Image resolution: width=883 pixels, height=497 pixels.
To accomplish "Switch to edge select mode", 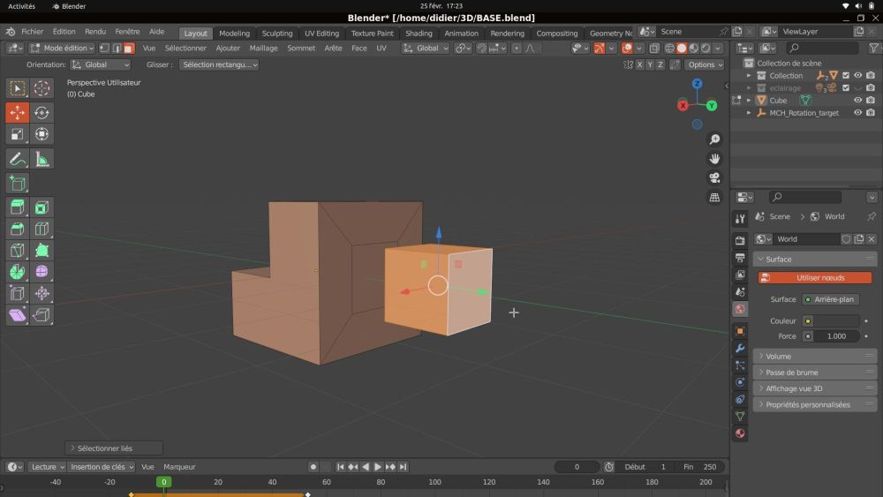I will 117,49.
